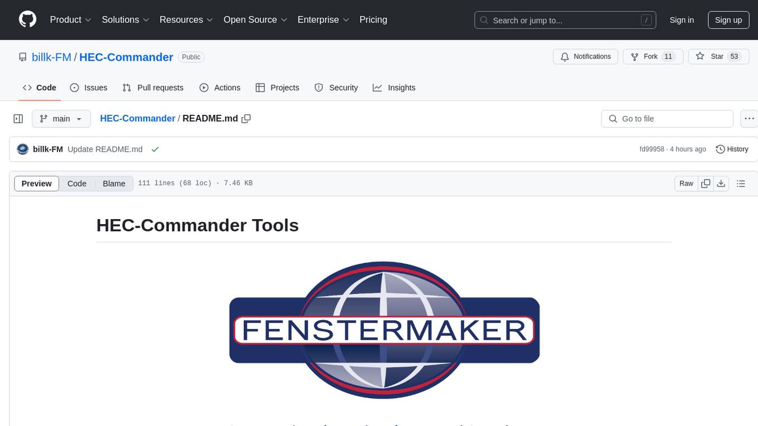This screenshot has height=426, width=758.
Task: Select the Code view
Action: click(77, 183)
